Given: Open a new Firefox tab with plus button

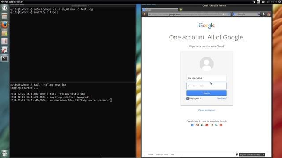Looking at the screenshot, I should pos(181,10).
